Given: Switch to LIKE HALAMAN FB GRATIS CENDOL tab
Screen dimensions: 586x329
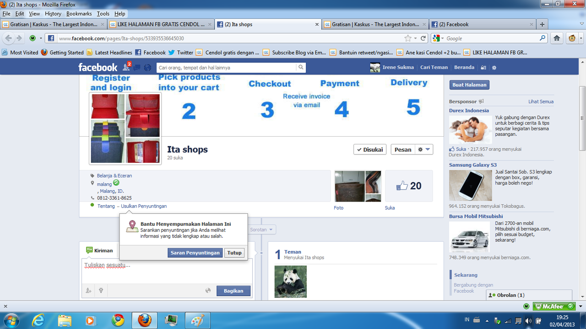Looking at the screenshot, I should pyautogui.click(x=160, y=24).
